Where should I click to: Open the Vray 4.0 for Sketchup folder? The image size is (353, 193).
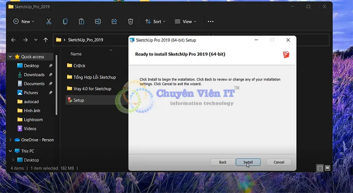tap(92, 89)
